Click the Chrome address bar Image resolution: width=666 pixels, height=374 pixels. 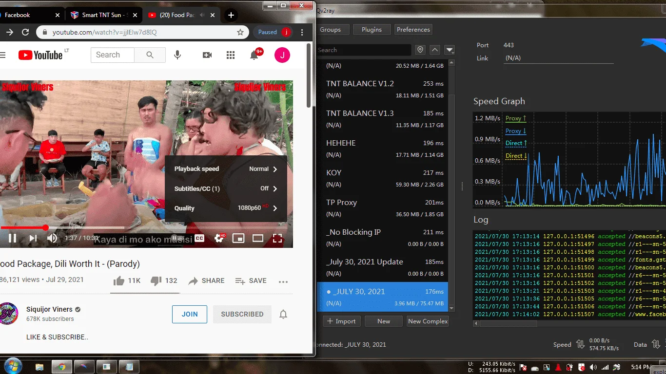pyautogui.click(x=141, y=32)
